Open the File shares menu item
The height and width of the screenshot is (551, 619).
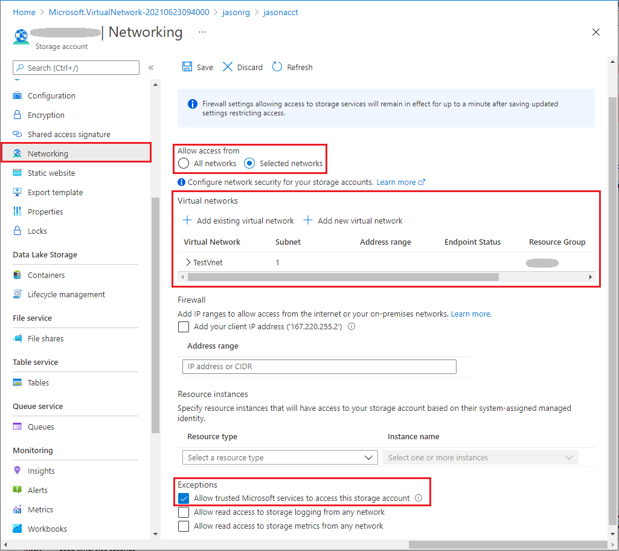[45, 338]
